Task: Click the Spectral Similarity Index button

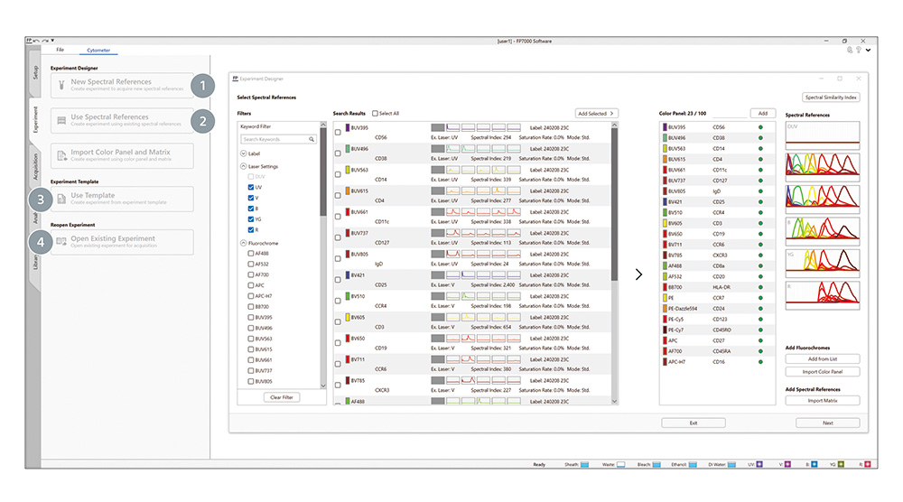Action: coord(831,97)
